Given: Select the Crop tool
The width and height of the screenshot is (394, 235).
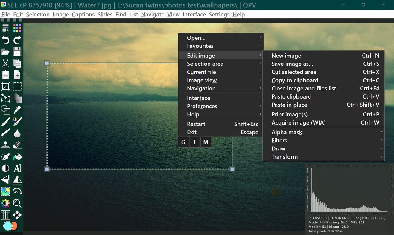Looking at the screenshot, I should 5,86.
